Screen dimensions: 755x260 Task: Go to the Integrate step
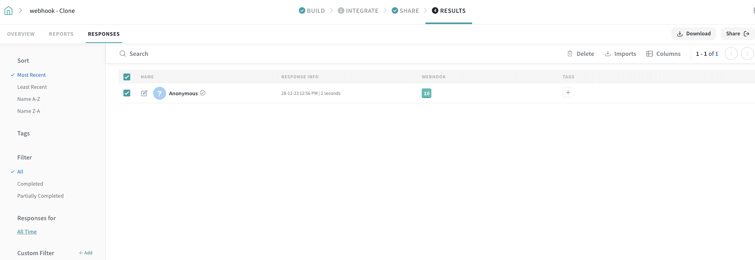[x=358, y=11]
